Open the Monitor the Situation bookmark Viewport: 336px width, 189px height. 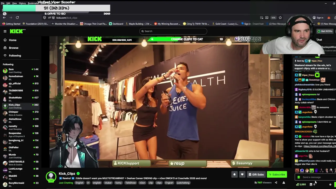coord(64,24)
